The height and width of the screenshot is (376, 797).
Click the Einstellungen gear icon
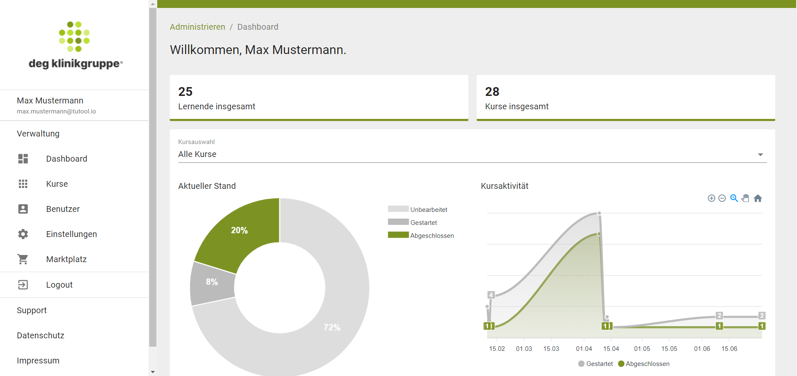point(23,234)
